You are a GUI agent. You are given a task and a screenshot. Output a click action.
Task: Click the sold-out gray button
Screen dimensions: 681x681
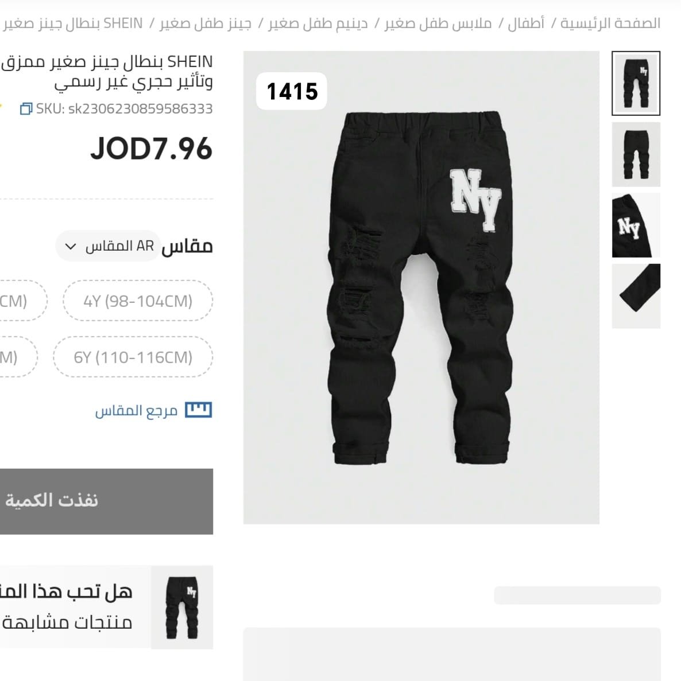coord(106,501)
